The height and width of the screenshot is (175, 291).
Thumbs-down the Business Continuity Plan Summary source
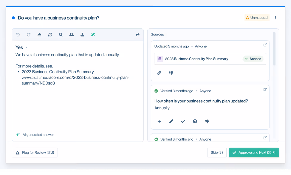(171, 73)
